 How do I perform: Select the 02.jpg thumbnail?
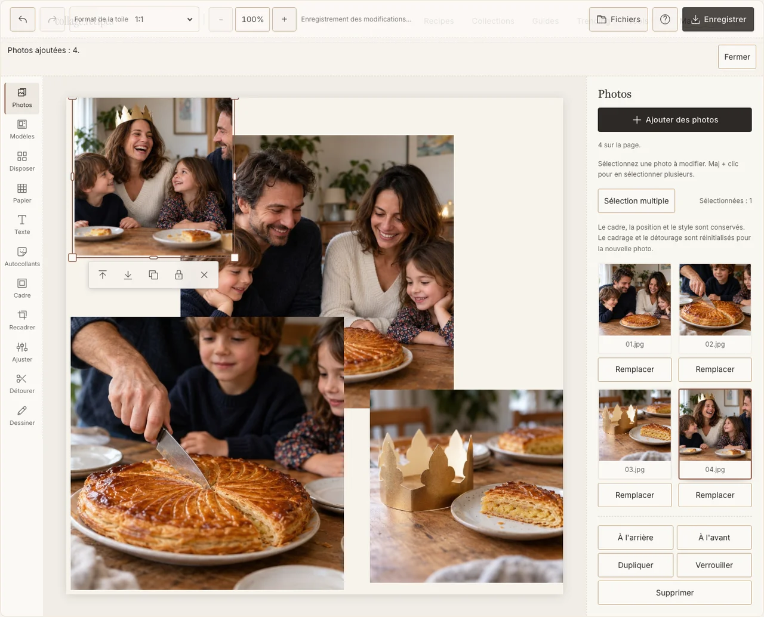(715, 308)
